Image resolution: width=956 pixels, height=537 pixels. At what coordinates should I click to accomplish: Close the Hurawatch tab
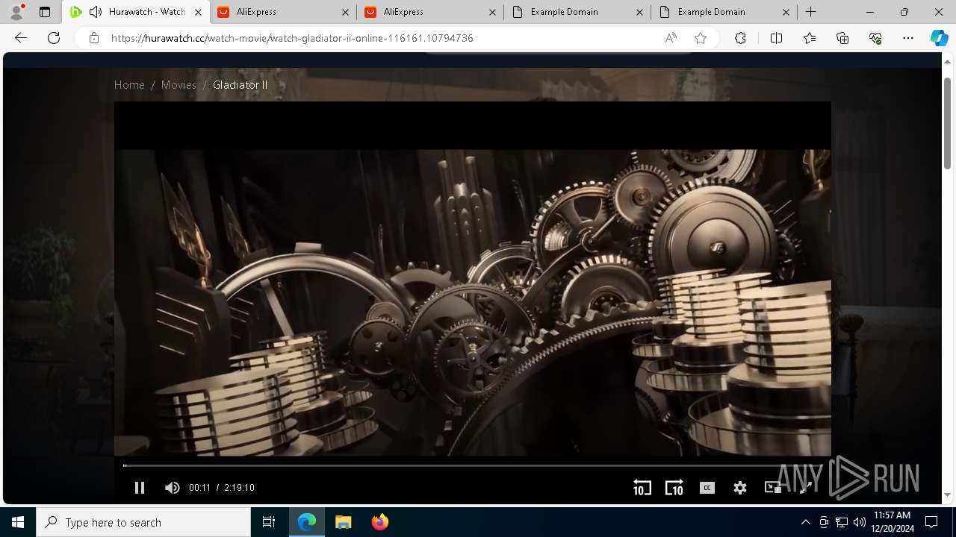(198, 12)
